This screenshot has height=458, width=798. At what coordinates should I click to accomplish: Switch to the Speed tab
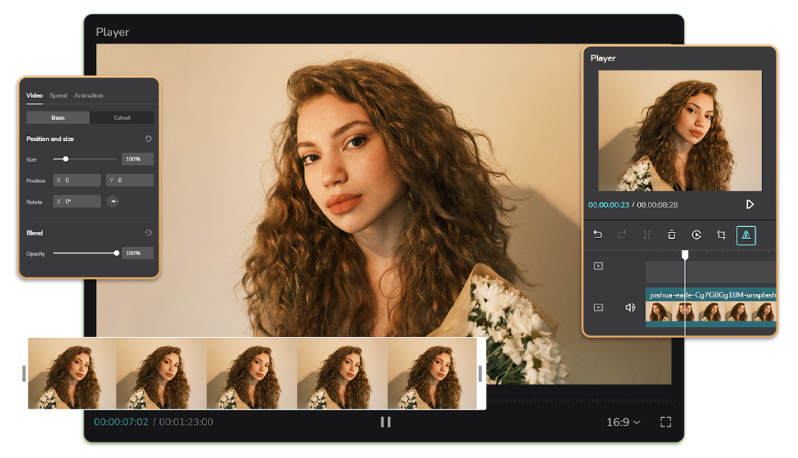pyautogui.click(x=59, y=95)
